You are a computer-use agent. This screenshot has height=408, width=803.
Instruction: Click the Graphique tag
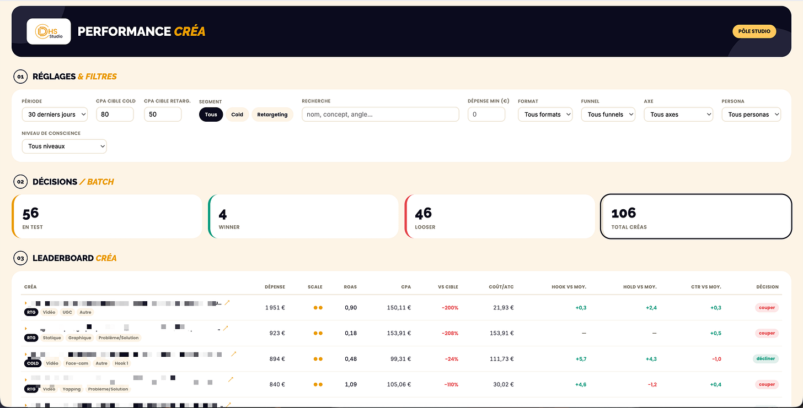(80, 338)
